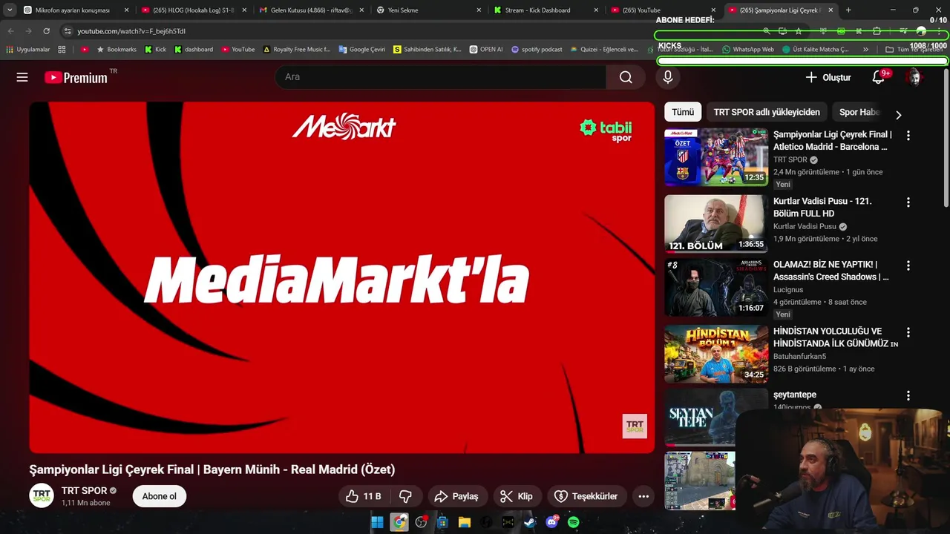Expand hidden bookmarks with double chevron
This screenshot has width=950, height=534.
pyautogui.click(x=865, y=50)
